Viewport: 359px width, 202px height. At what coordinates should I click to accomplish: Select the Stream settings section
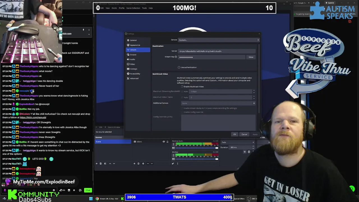(x=138, y=50)
